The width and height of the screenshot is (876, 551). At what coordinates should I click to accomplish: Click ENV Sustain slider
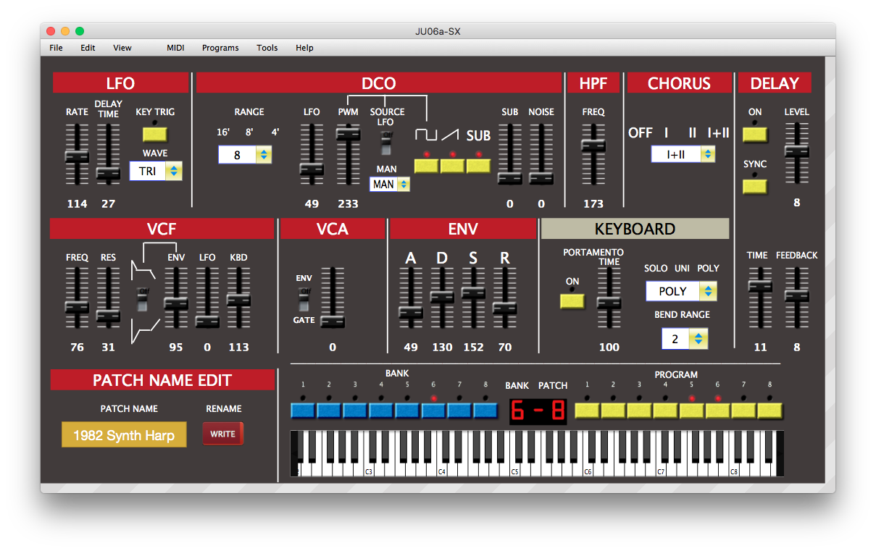tap(473, 298)
